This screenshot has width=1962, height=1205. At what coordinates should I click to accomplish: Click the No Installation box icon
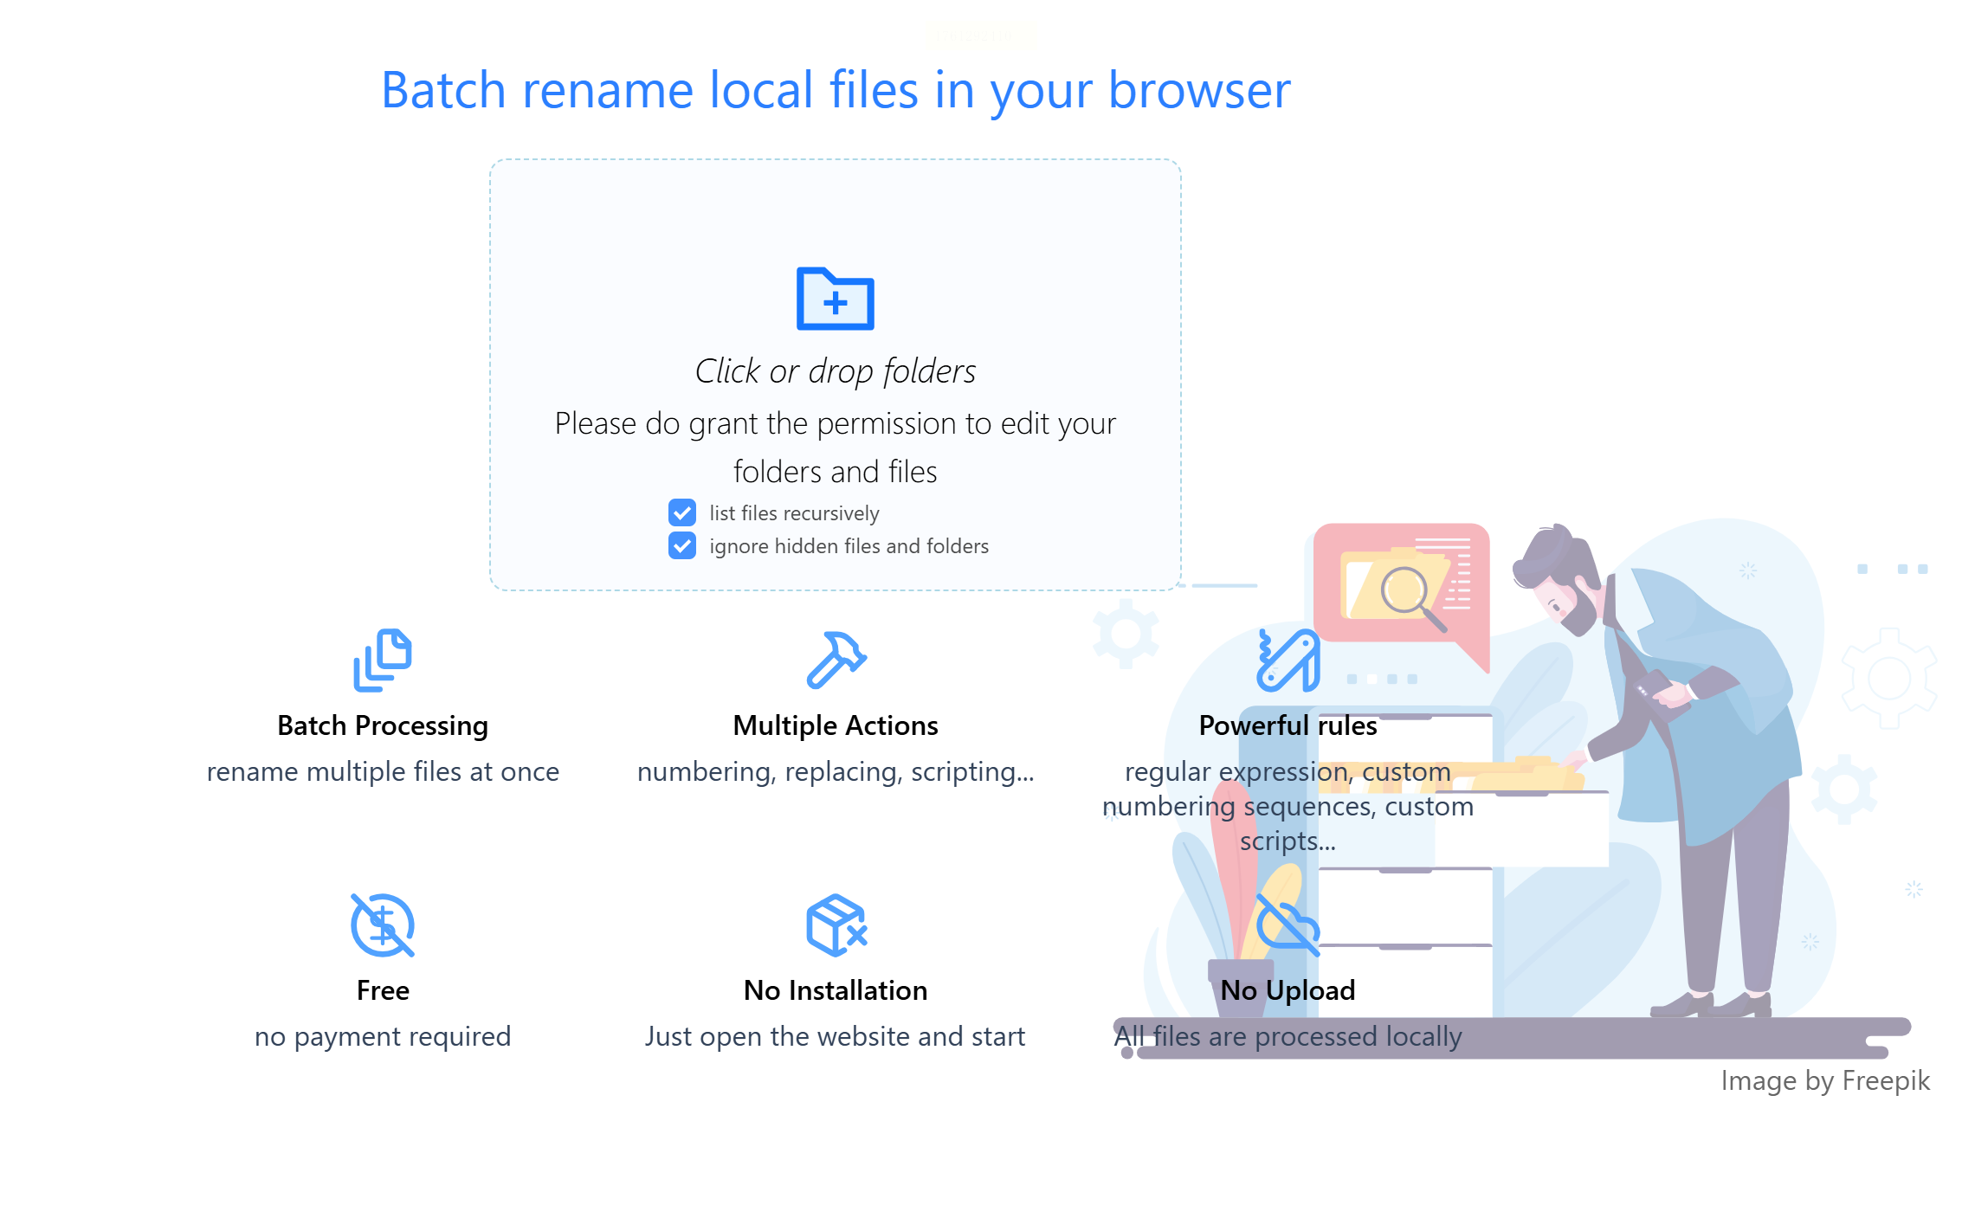(x=836, y=925)
